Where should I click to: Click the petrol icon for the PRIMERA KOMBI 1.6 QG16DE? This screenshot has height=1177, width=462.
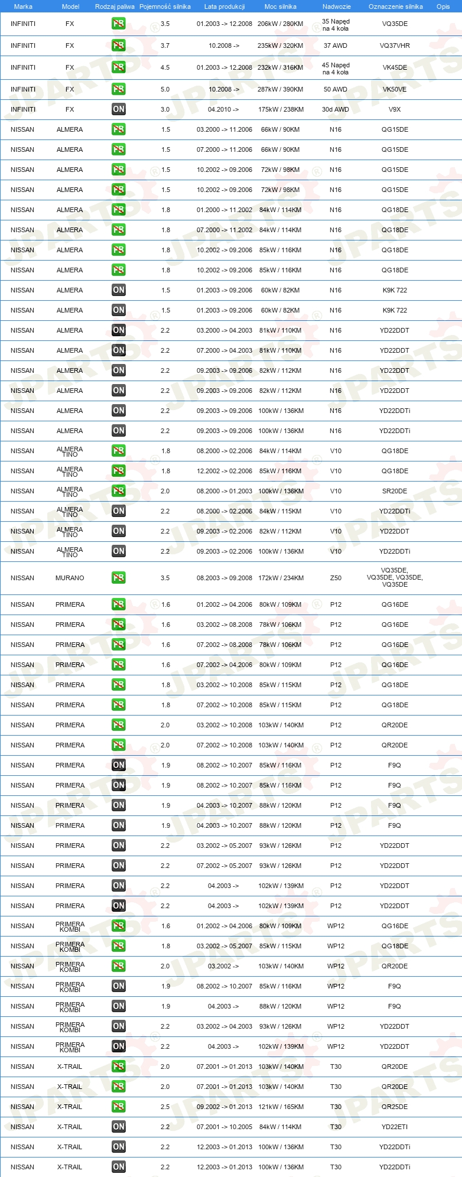click(x=119, y=926)
